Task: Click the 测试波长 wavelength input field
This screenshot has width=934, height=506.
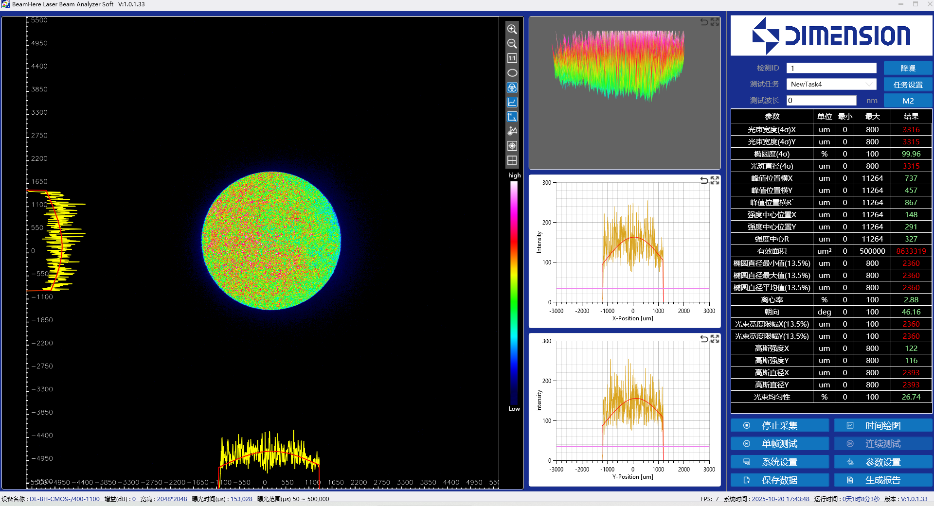Action: (821, 101)
